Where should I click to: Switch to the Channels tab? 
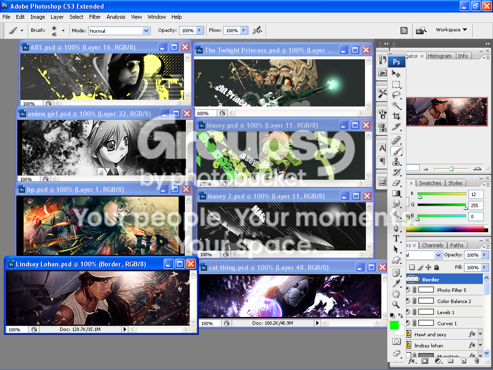pyautogui.click(x=432, y=245)
